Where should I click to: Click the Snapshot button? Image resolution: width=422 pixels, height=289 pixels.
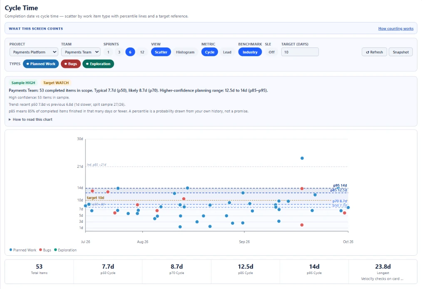401,52
